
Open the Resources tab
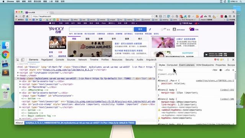pyautogui.click(x=117, y=60)
